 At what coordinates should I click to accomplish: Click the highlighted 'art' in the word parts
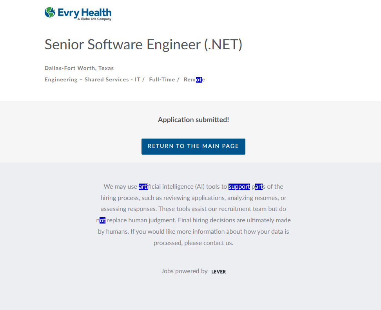[x=259, y=187]
